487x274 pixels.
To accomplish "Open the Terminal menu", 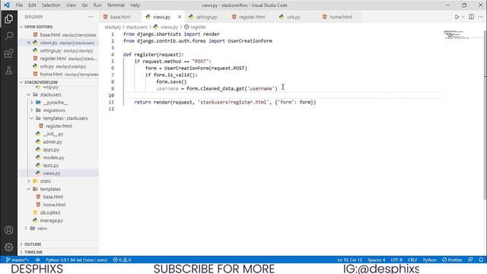I will coord(116,5).
